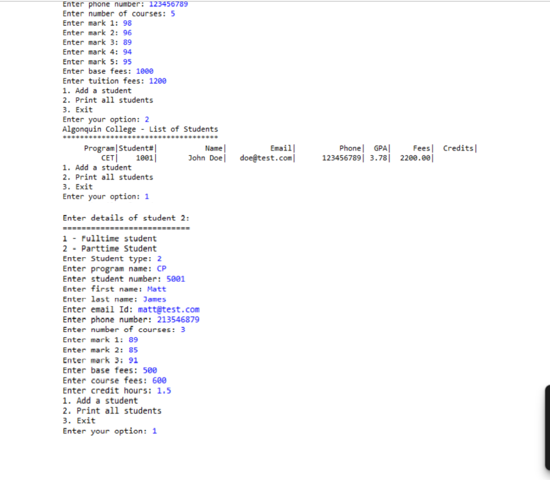Image resolution: width=550 pixels, height=480 pixels.
Task: Click the phone number 213546879
Action: (178, 319)
